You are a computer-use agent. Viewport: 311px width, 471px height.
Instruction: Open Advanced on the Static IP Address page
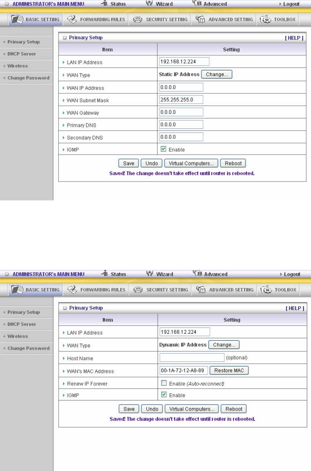[x=210, y=4]
